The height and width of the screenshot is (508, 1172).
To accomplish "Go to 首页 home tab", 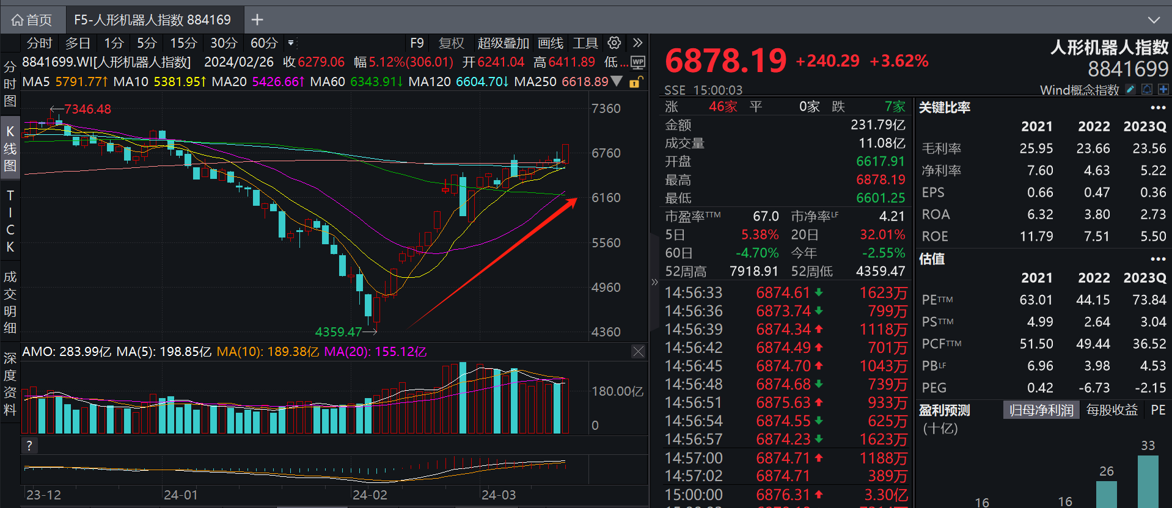I will tap(32, 20).
